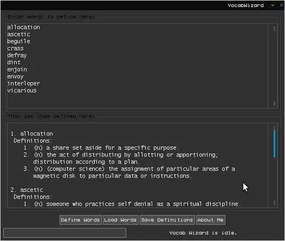
Task: Click the Define Words button
Action: point(81,220)
